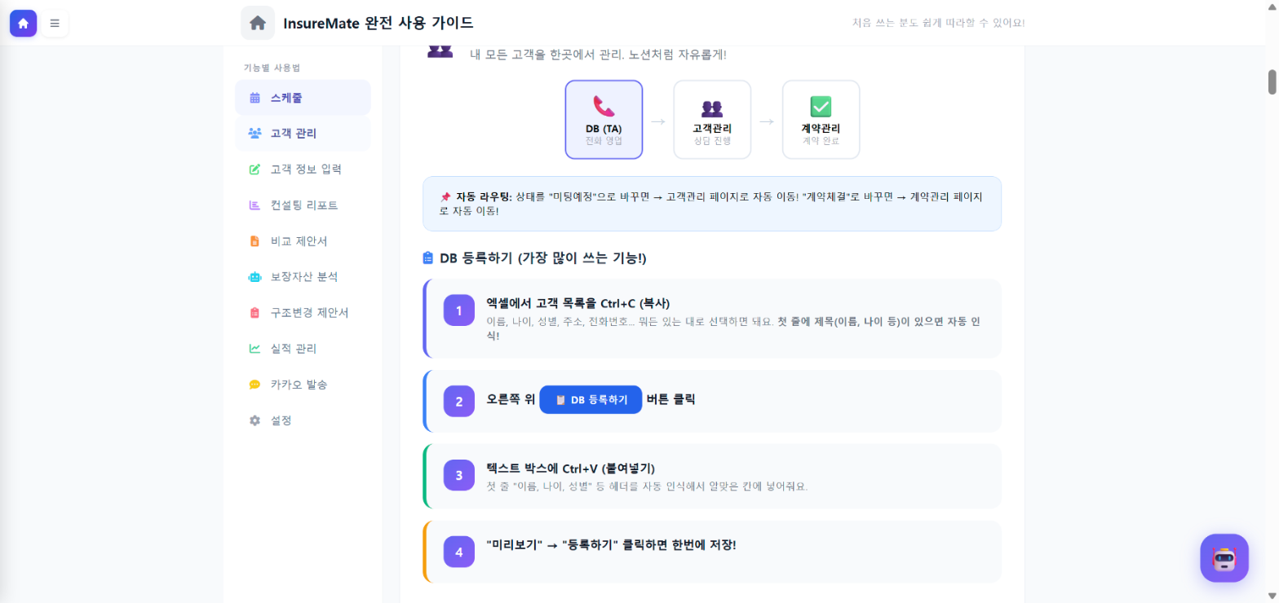Click the step 4 text about 등록하기 저장
The width and height of the screenshot is (1279, 603).
coord(611,544)
